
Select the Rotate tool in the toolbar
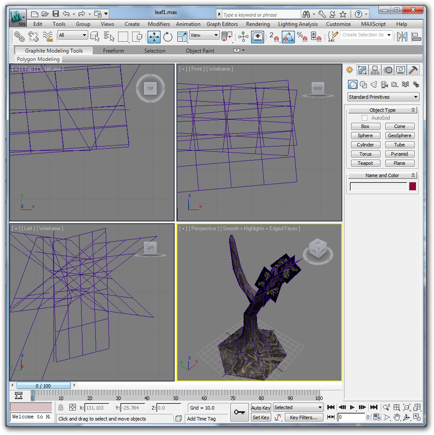pyautogui.click(x=168, y=37)
